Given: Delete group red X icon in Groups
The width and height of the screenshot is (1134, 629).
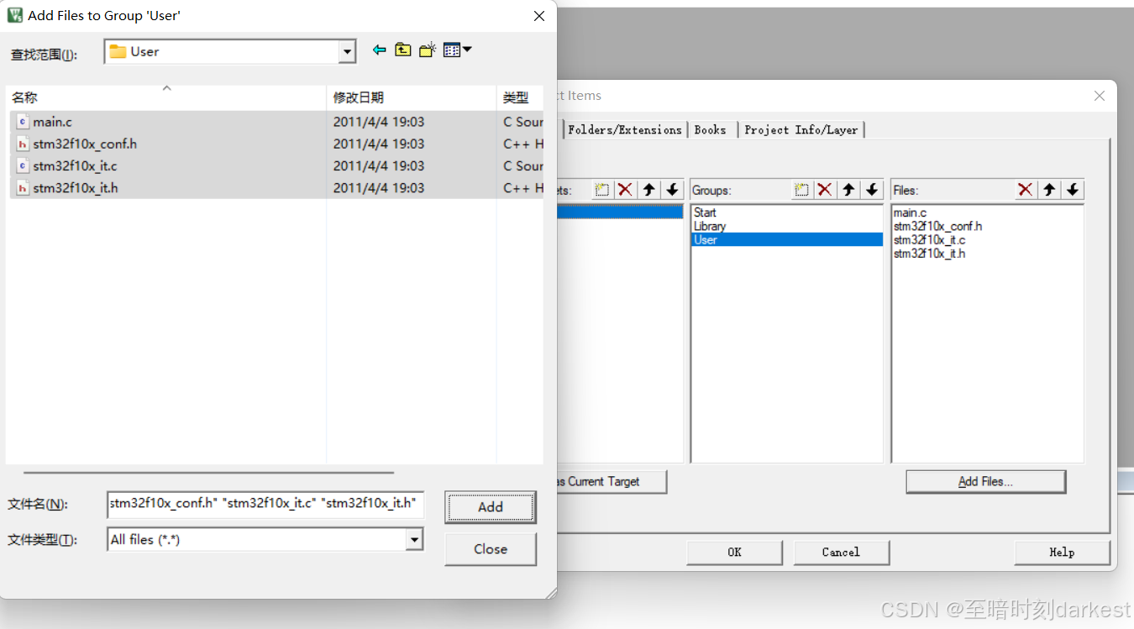Looking at the screenshot, I should coord(825,190).
